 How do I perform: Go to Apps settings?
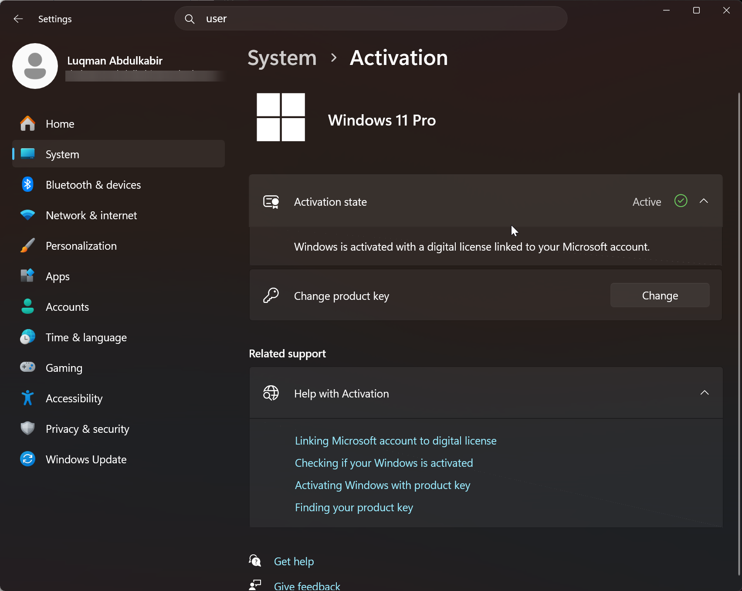click(x=119, y=276)
